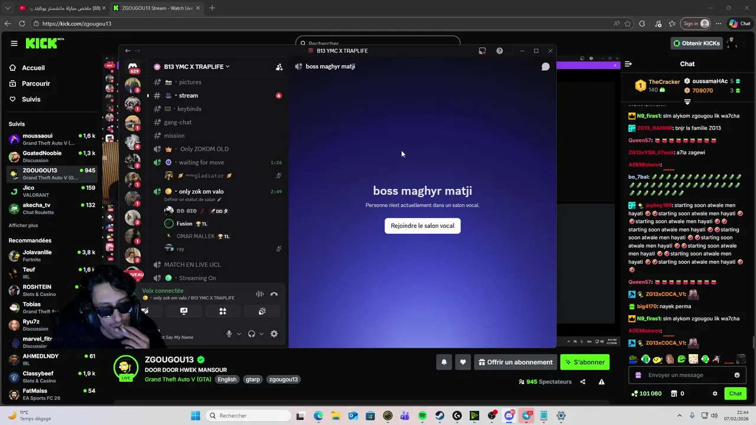
Task: Go back with the Discord back arrow
Action: pos(128,51)
